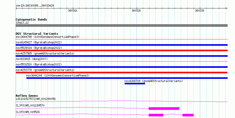Click the esv3644244 blue variant bar
The image size is (235, 118).
click(127, 78)
